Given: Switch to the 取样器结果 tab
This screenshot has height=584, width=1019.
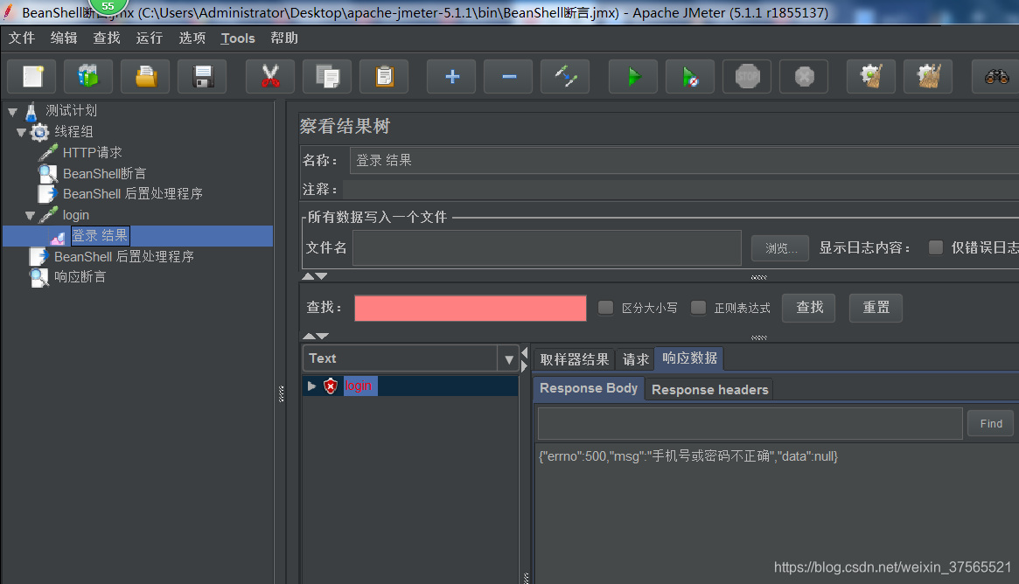Looking at the screenshot, I should 575,359.
